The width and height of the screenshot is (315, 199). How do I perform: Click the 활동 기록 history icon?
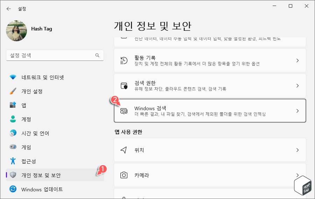pos(124,61)
